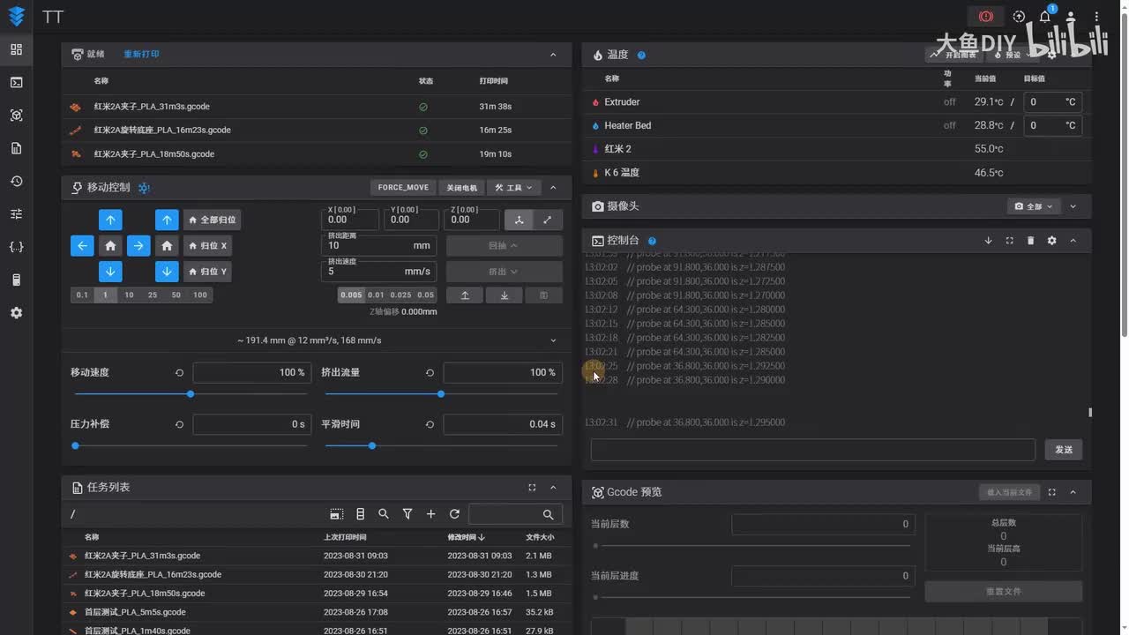The width and height of the screenshot is (1129, 635).
Task: Click the Z offset up arrow button
Action: pos(465,295)
